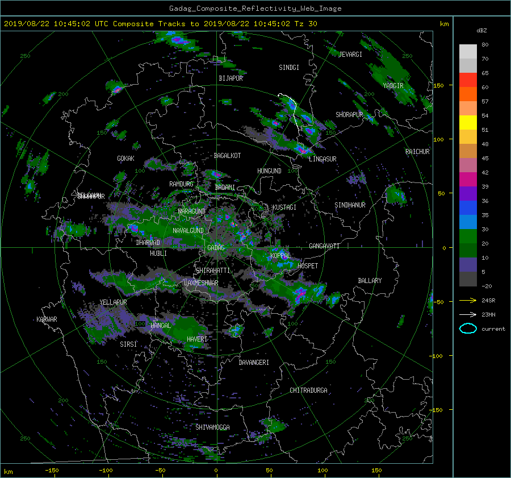Click the SHIRAHATTI city label
The width and height of the screenshot is (511, 478).
pos(213,271)
